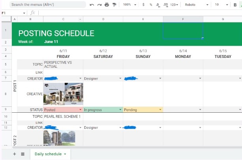Click the Redo icon in toolbar
This screenshot has width=242, height=160.
coord(99,5)
